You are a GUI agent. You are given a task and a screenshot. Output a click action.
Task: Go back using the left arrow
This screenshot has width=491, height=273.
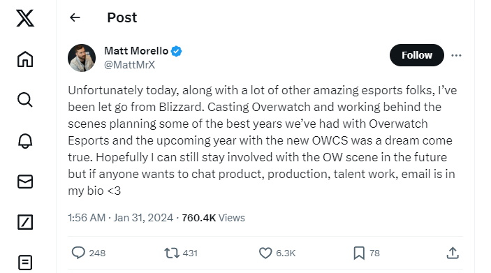tap(75, 17)
